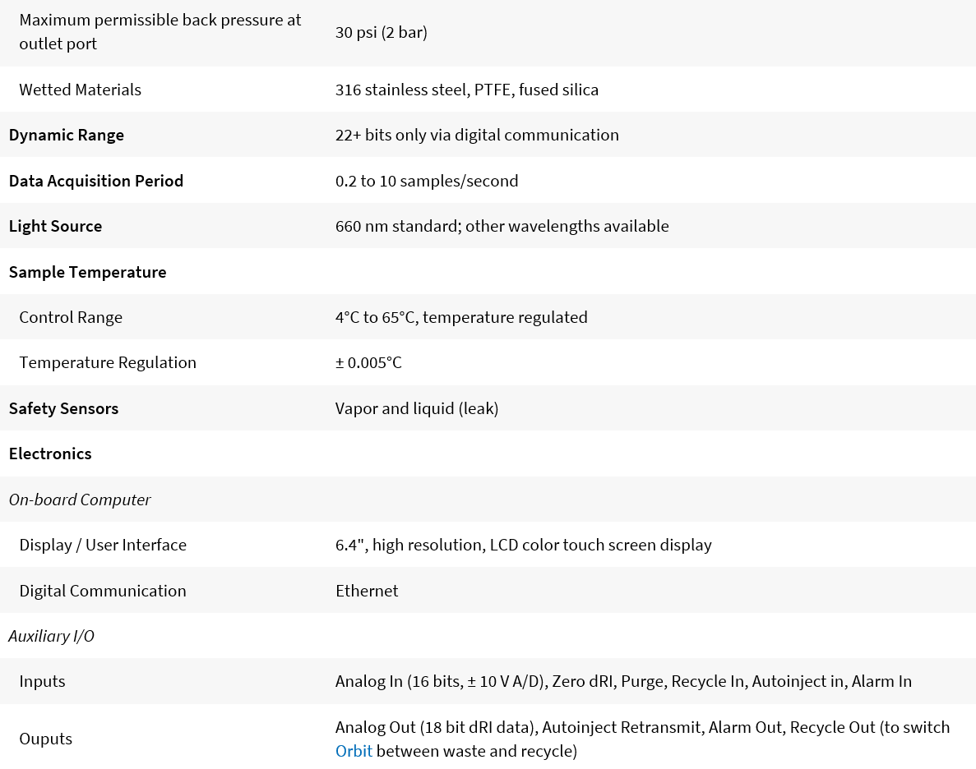Click the '660 nm standard' value text
Screen dimensions: 976x769
(x=397, y=226)
